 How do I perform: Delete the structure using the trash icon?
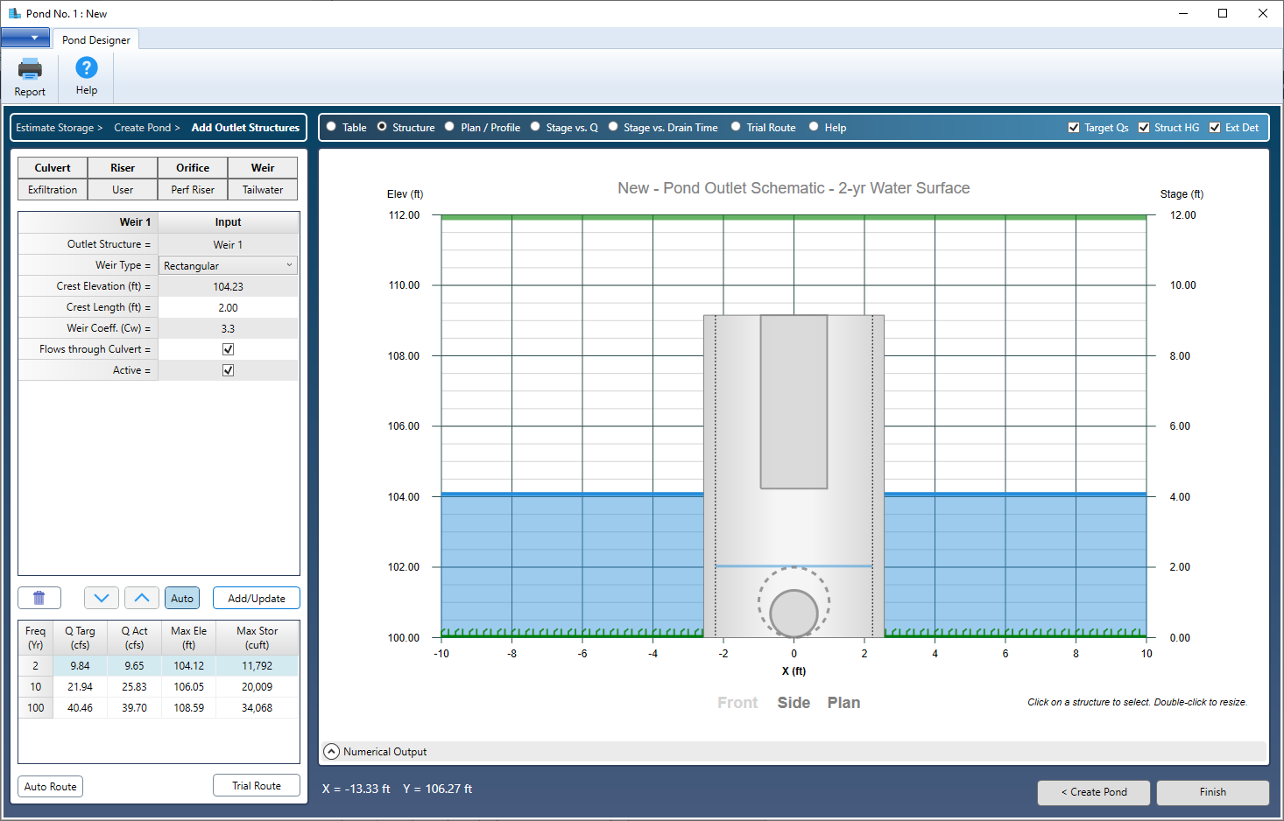[39, 598]
